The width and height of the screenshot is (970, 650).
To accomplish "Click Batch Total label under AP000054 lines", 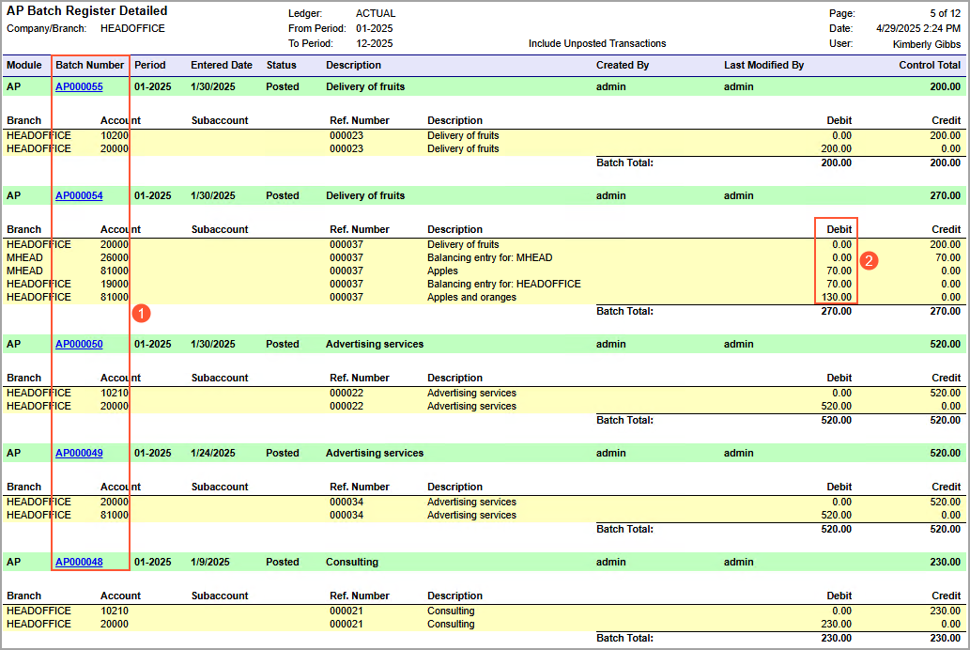I will coord(624,312).
